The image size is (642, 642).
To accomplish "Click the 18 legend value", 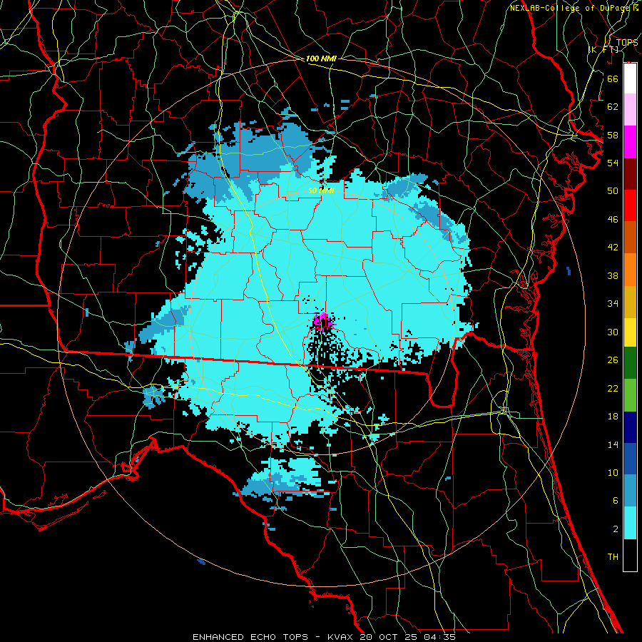I will click(613, 417).
